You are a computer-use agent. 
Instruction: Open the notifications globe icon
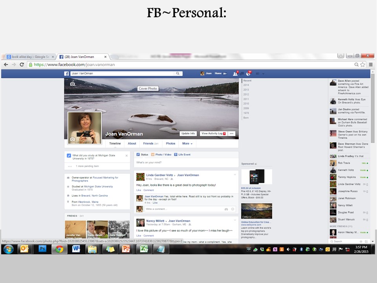point(248,74)
